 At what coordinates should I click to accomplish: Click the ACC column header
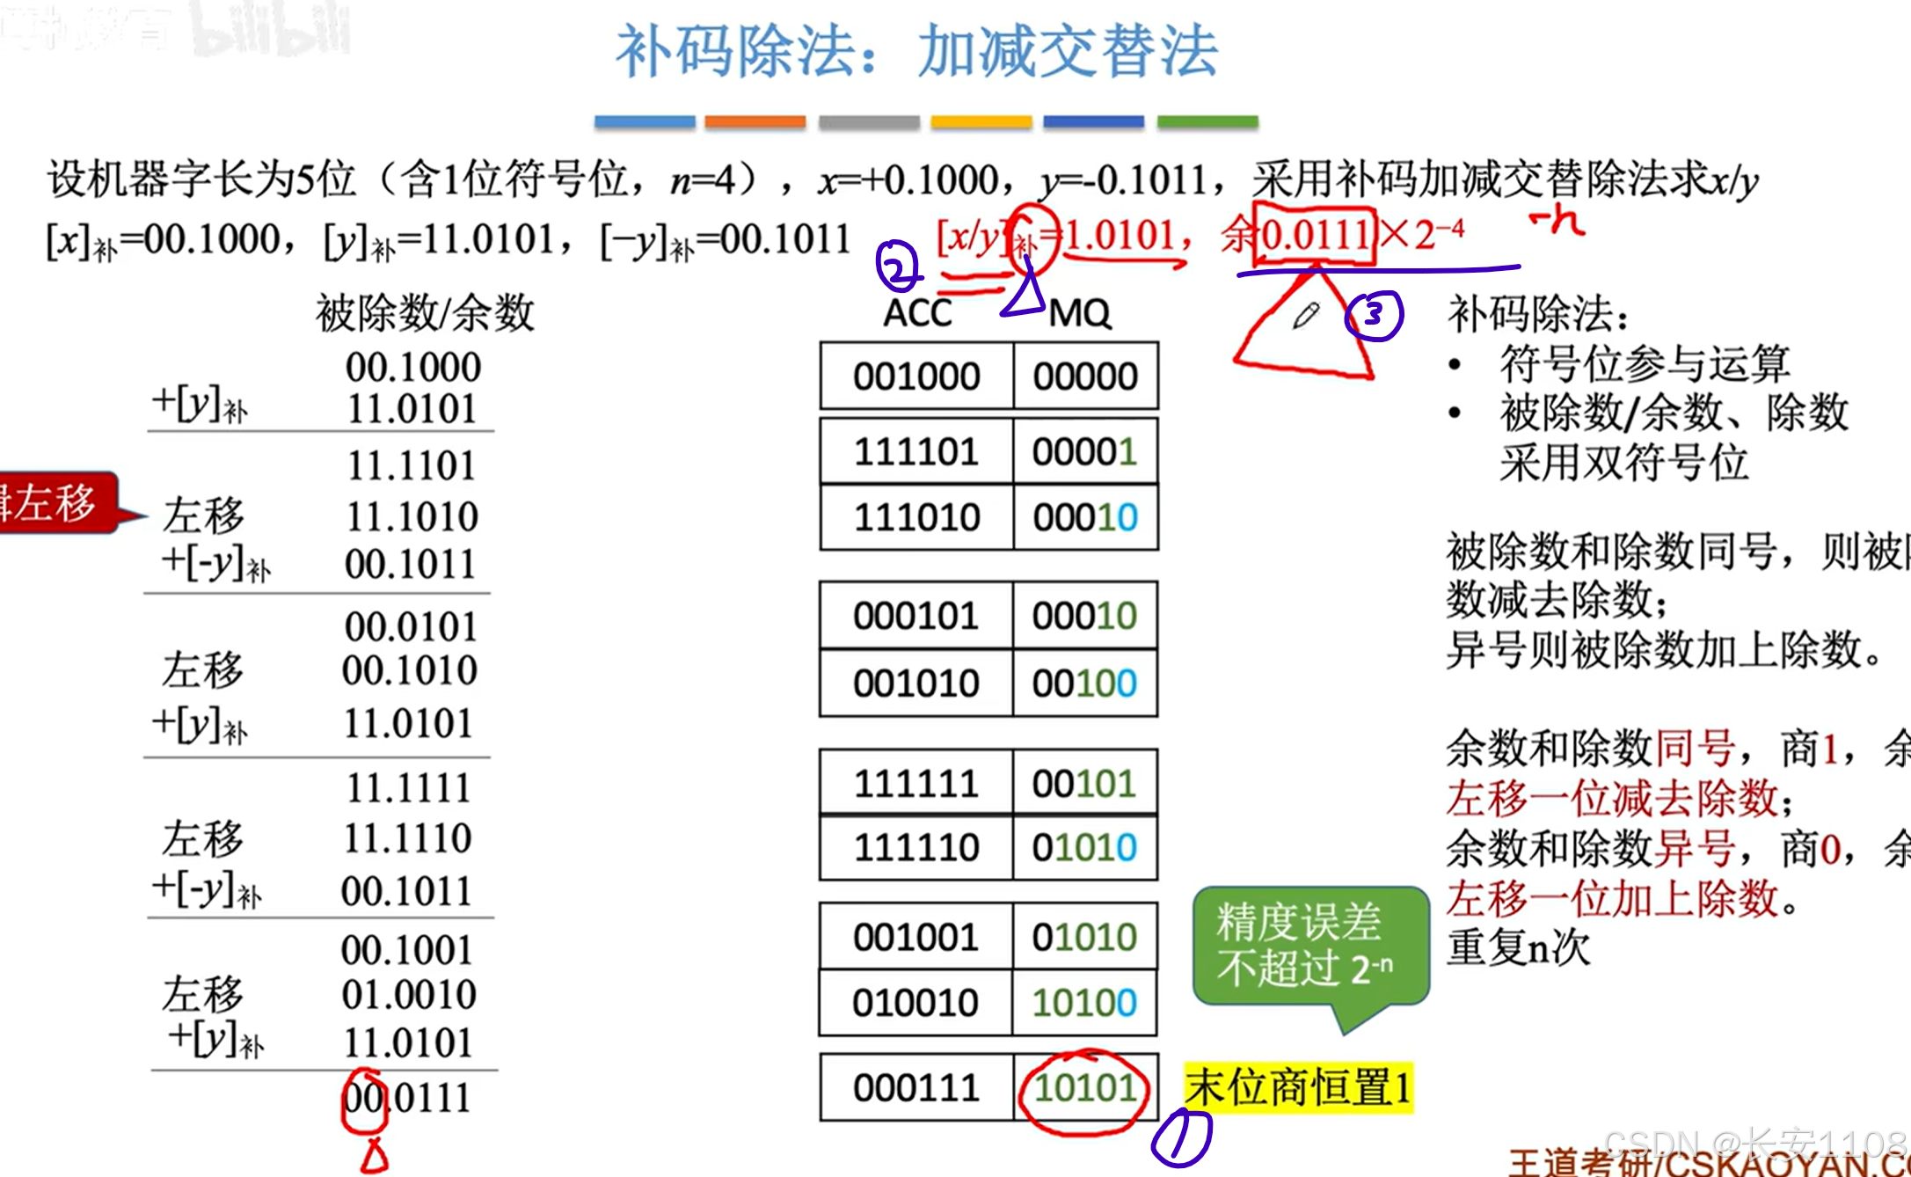pyautogui.click(x=916, y=313)
